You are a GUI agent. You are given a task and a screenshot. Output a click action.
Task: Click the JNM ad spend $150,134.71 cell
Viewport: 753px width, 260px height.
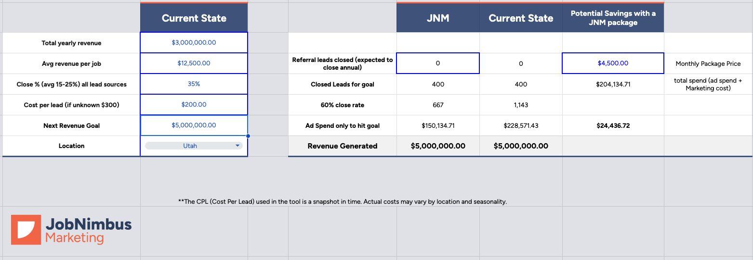tap(437, 126)
